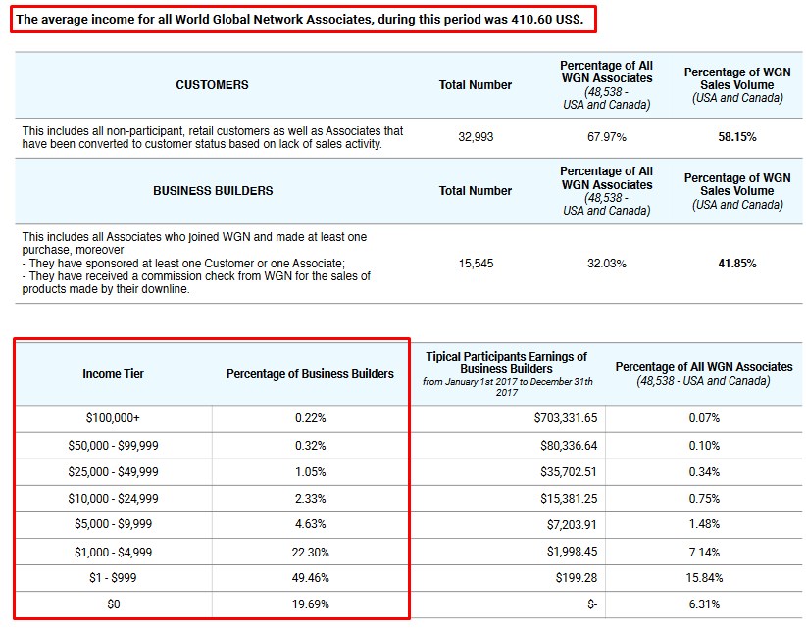Select the $5,000 - $9,999 tier
Image resolution: width=806 pixels, height=628 pixels.
pos(113,524)
